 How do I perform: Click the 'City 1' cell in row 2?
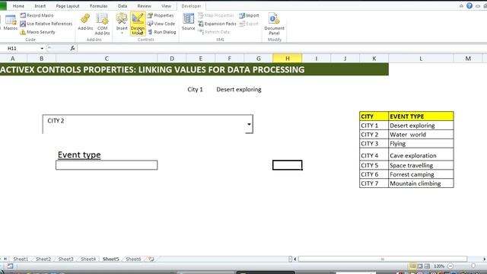tap(195, 90)
